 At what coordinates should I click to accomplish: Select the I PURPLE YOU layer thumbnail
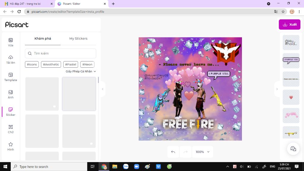tap(291, 61)
